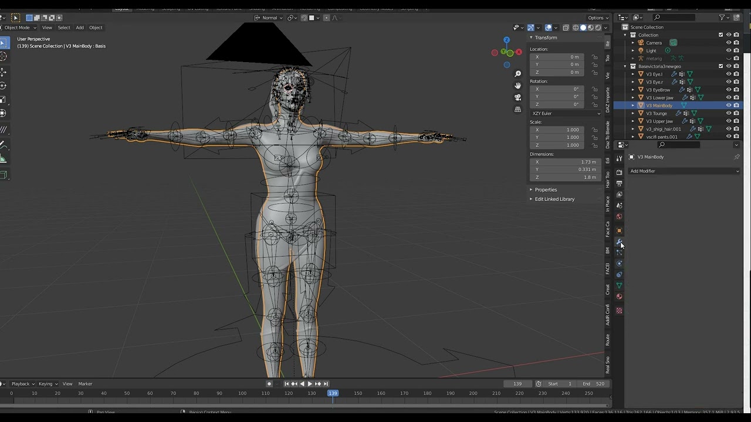Screen dimensions: 751x422
Task: Click the current frame 139 playhead marker
Action: 333,393
